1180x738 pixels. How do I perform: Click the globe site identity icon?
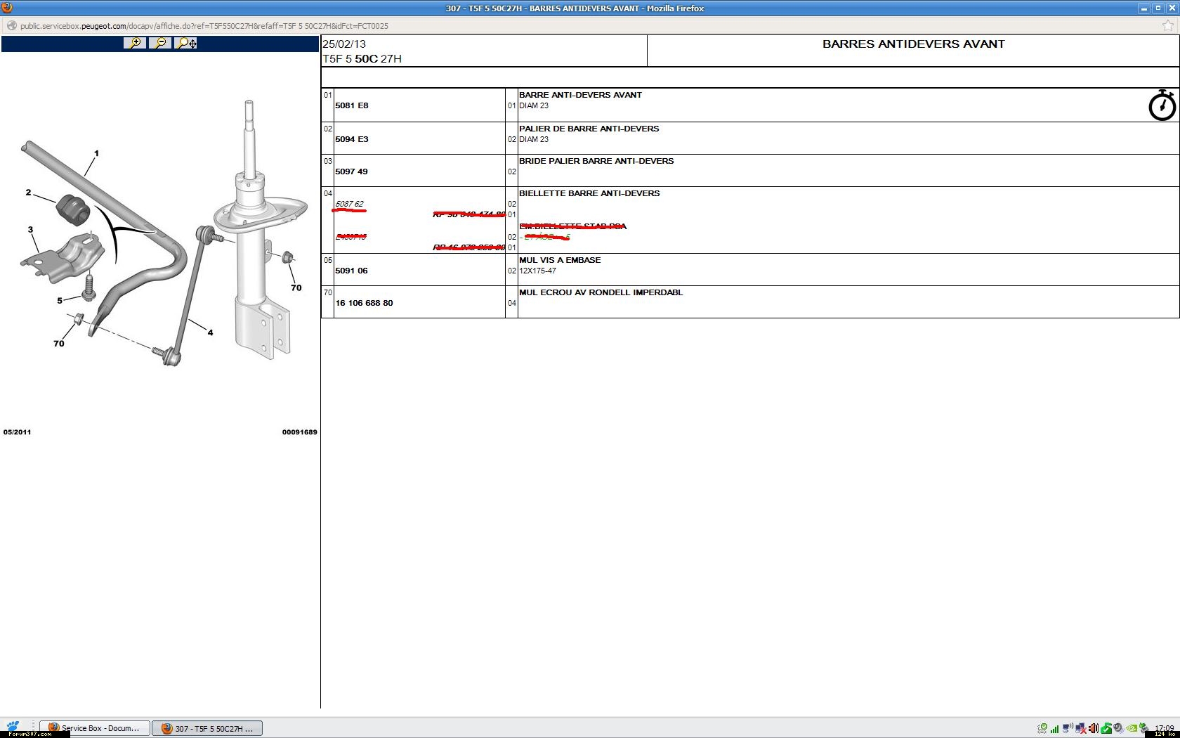11,26
